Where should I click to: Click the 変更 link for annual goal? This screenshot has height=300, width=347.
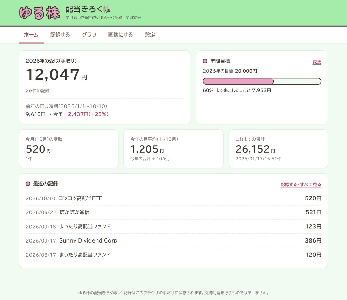(x=317, y=62)
